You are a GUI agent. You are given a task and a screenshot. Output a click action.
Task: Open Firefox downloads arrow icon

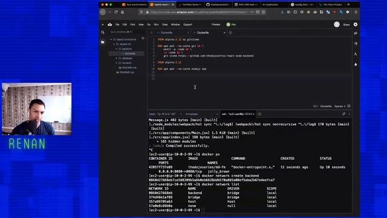tap(282, 12)
